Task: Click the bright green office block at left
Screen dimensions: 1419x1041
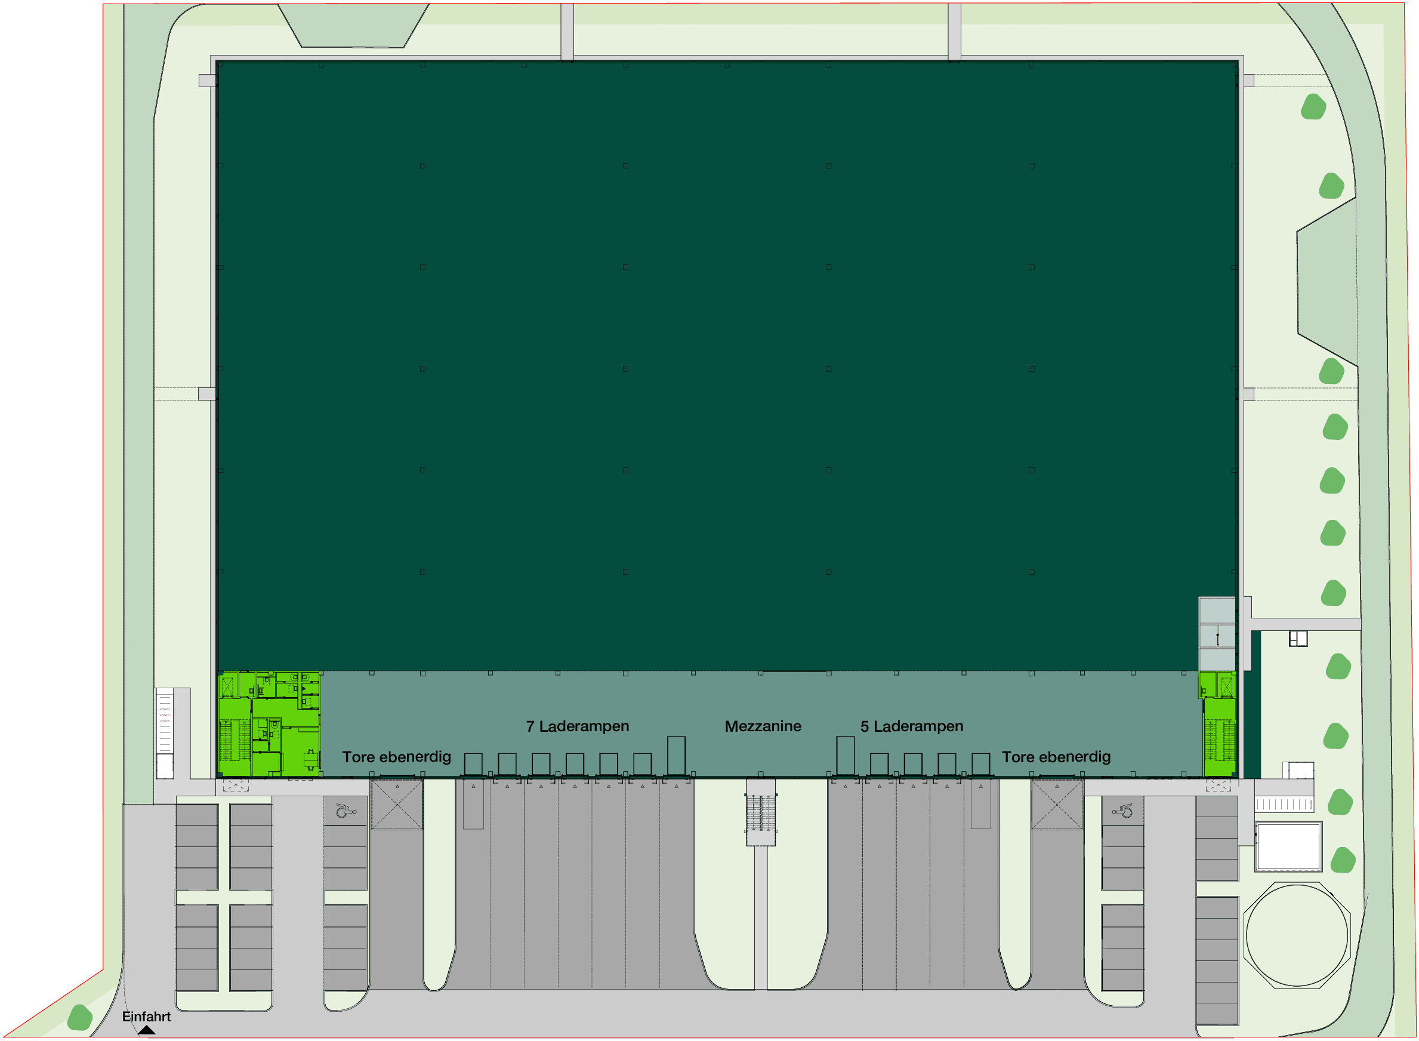Action: pyautogui.click(x=269, y=724)
